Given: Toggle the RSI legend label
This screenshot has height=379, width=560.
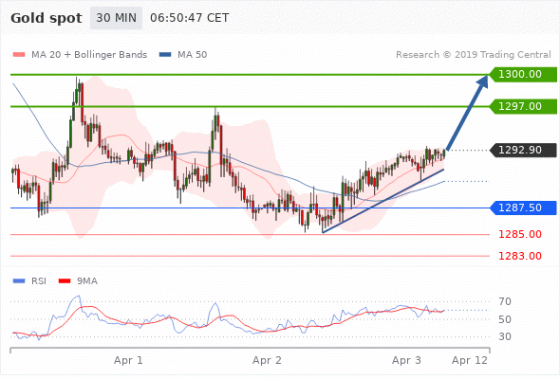Looking at the screenshot, I should pos(39,281).
